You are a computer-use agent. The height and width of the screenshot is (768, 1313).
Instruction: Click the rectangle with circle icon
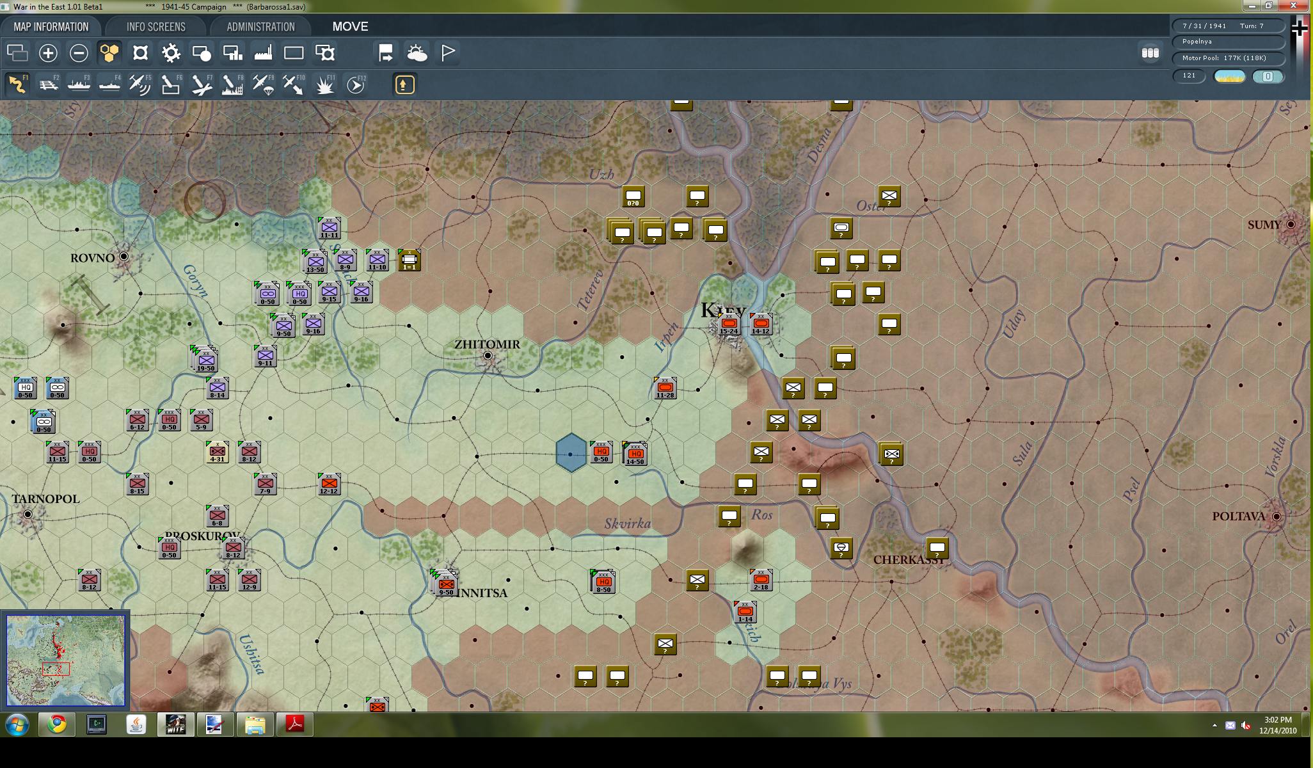pyautogui.click(x=202, y=53)
